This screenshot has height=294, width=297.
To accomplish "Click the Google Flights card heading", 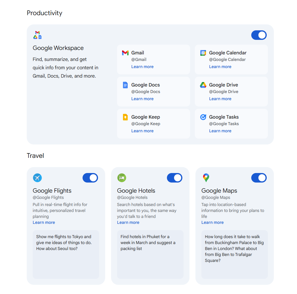I will 52,191.
